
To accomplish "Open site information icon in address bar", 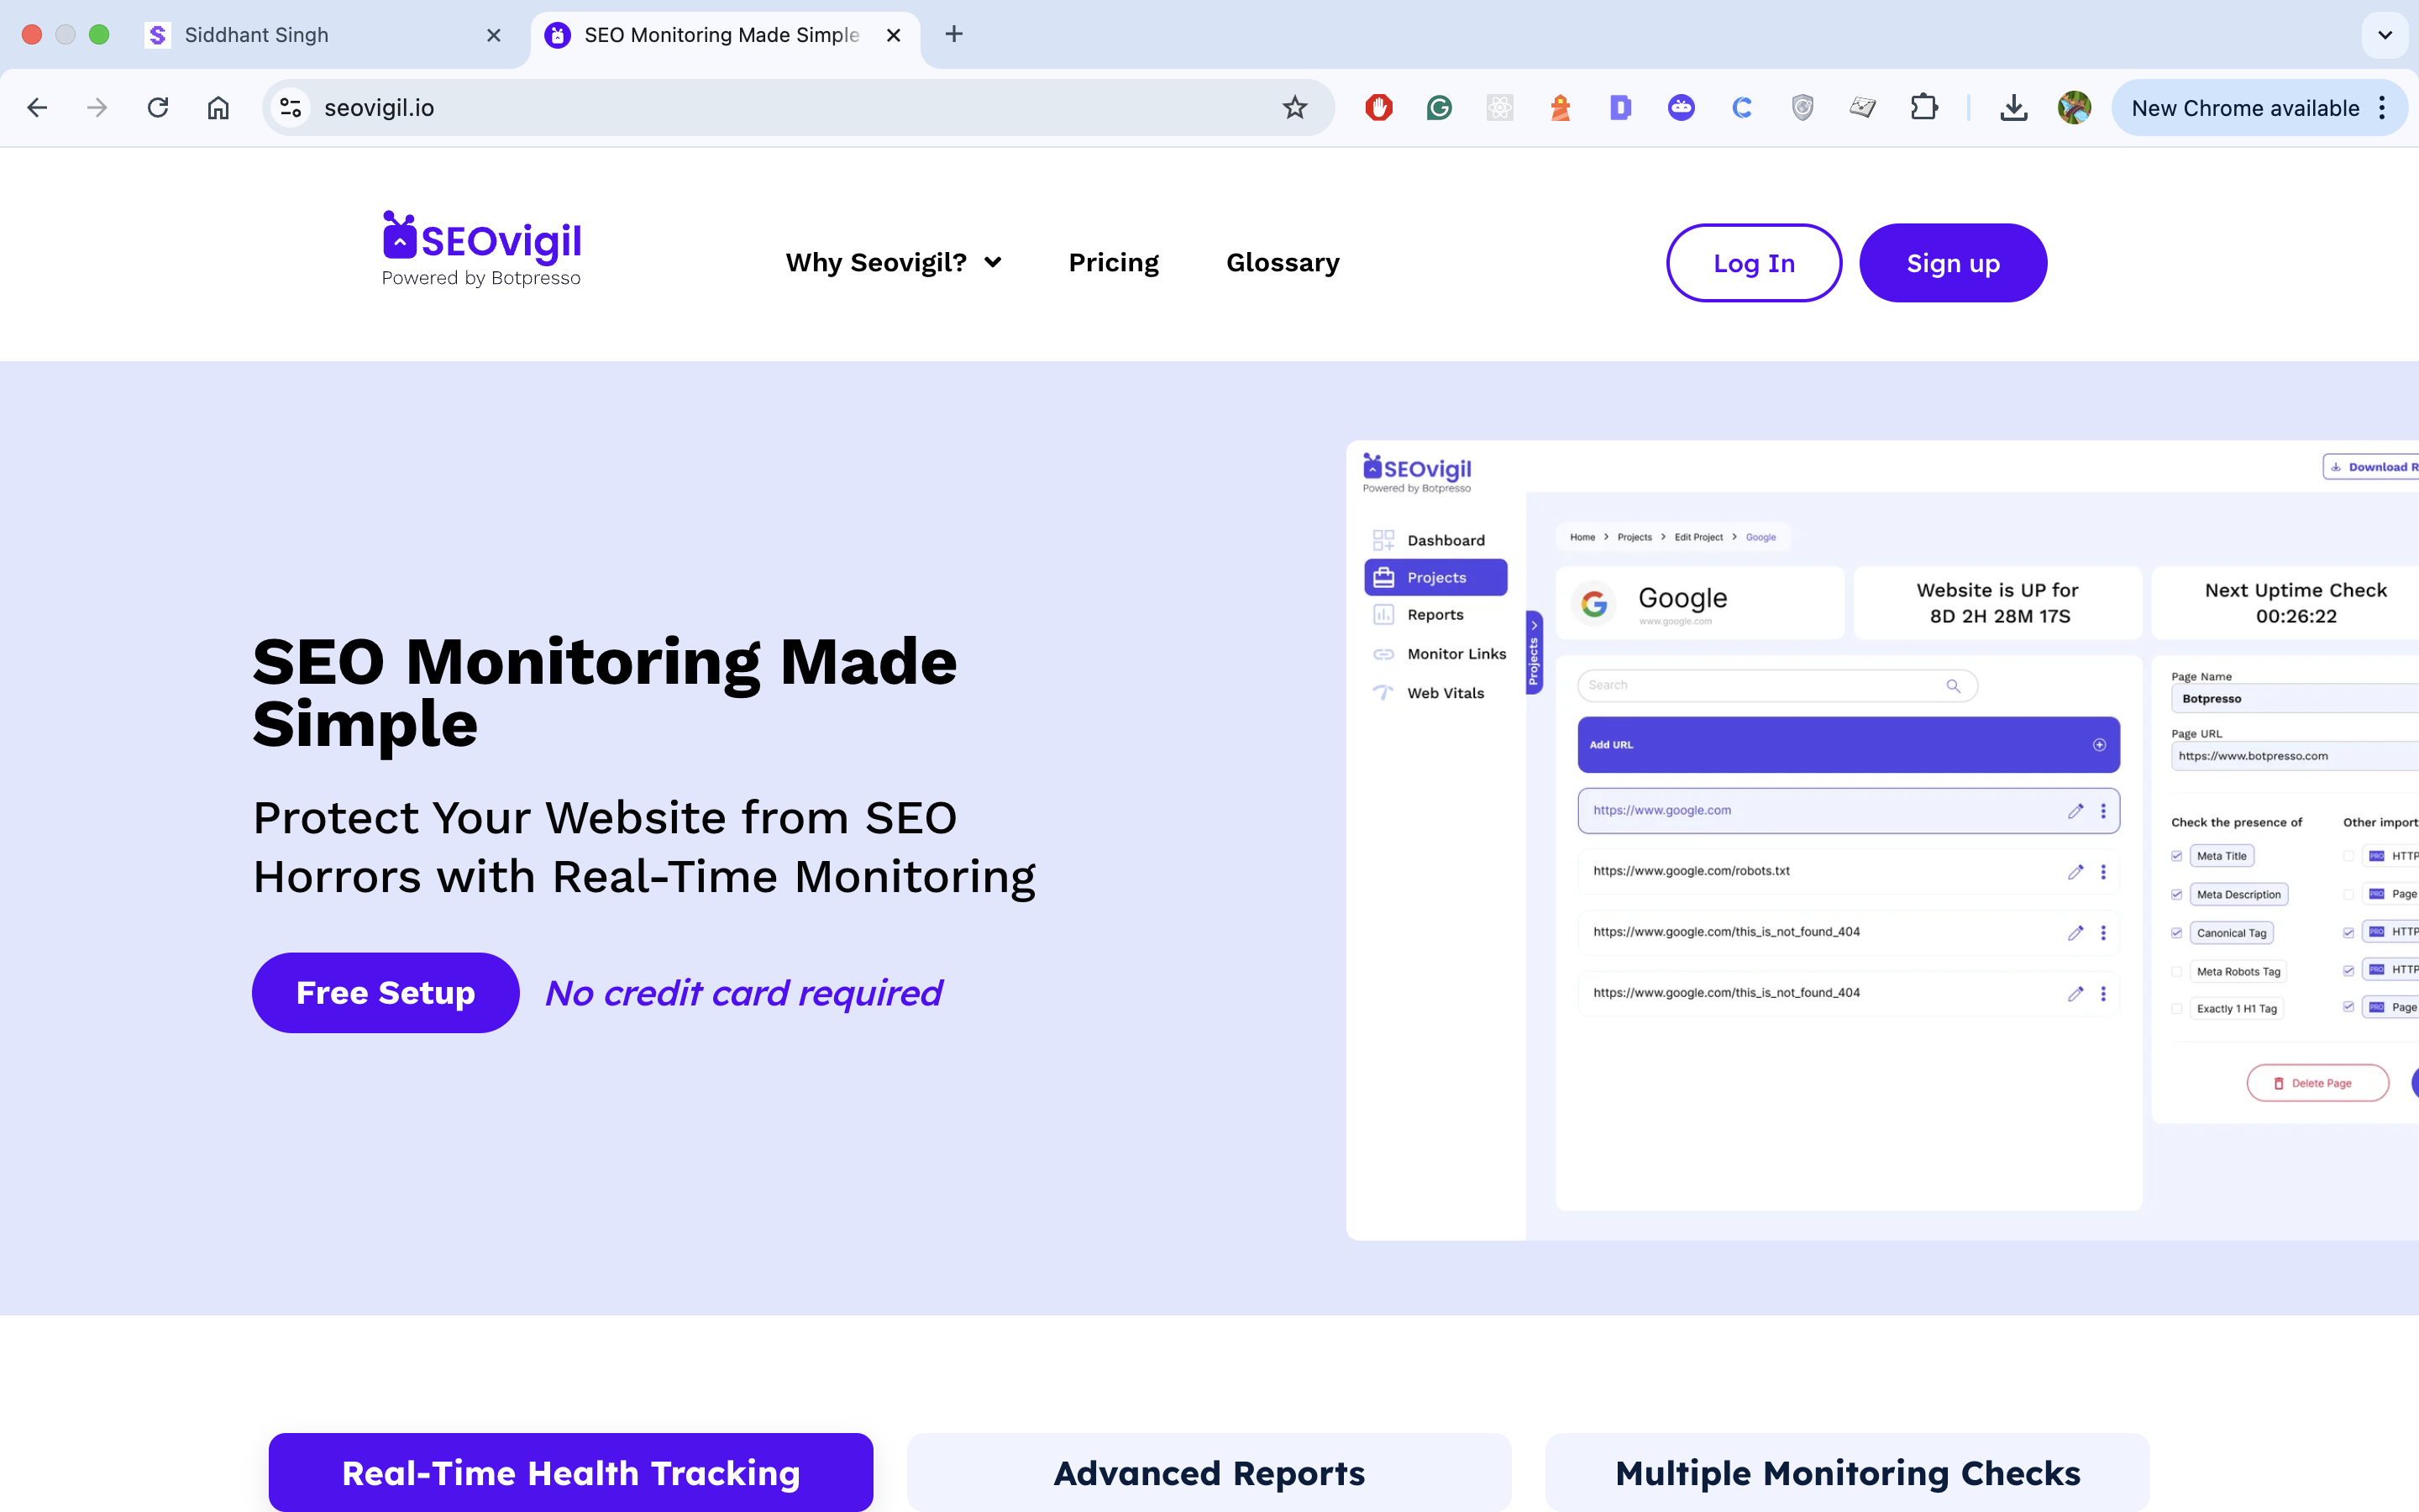I will (291, 108).
